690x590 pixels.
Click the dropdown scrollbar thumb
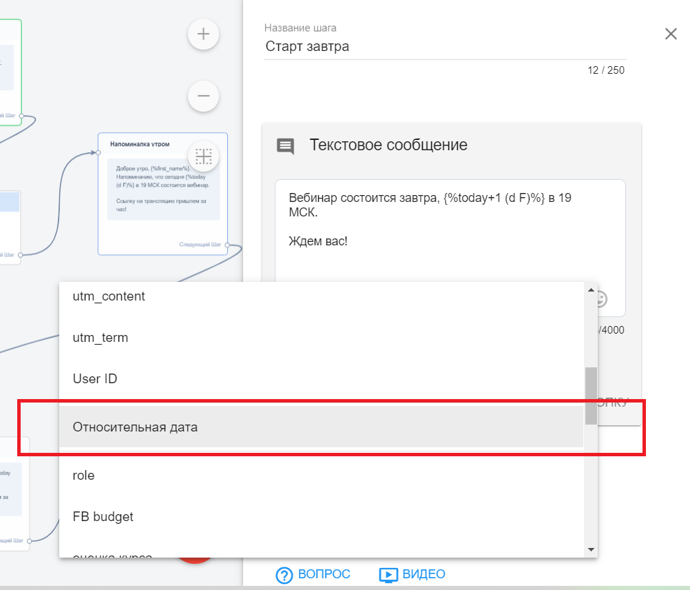pyautogui.click(x=591, y=396)
